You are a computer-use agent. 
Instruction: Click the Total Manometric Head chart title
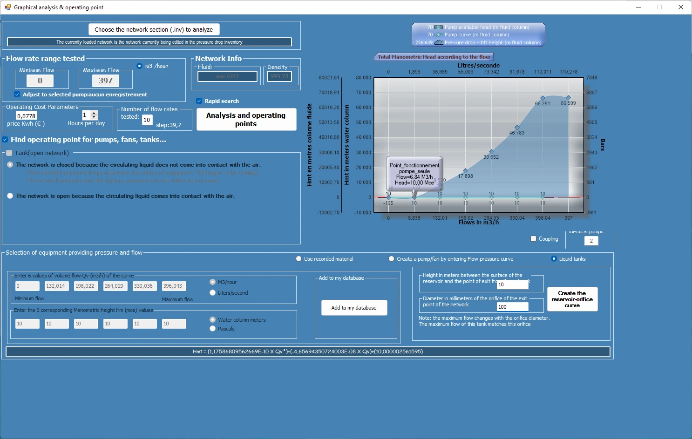434,57
